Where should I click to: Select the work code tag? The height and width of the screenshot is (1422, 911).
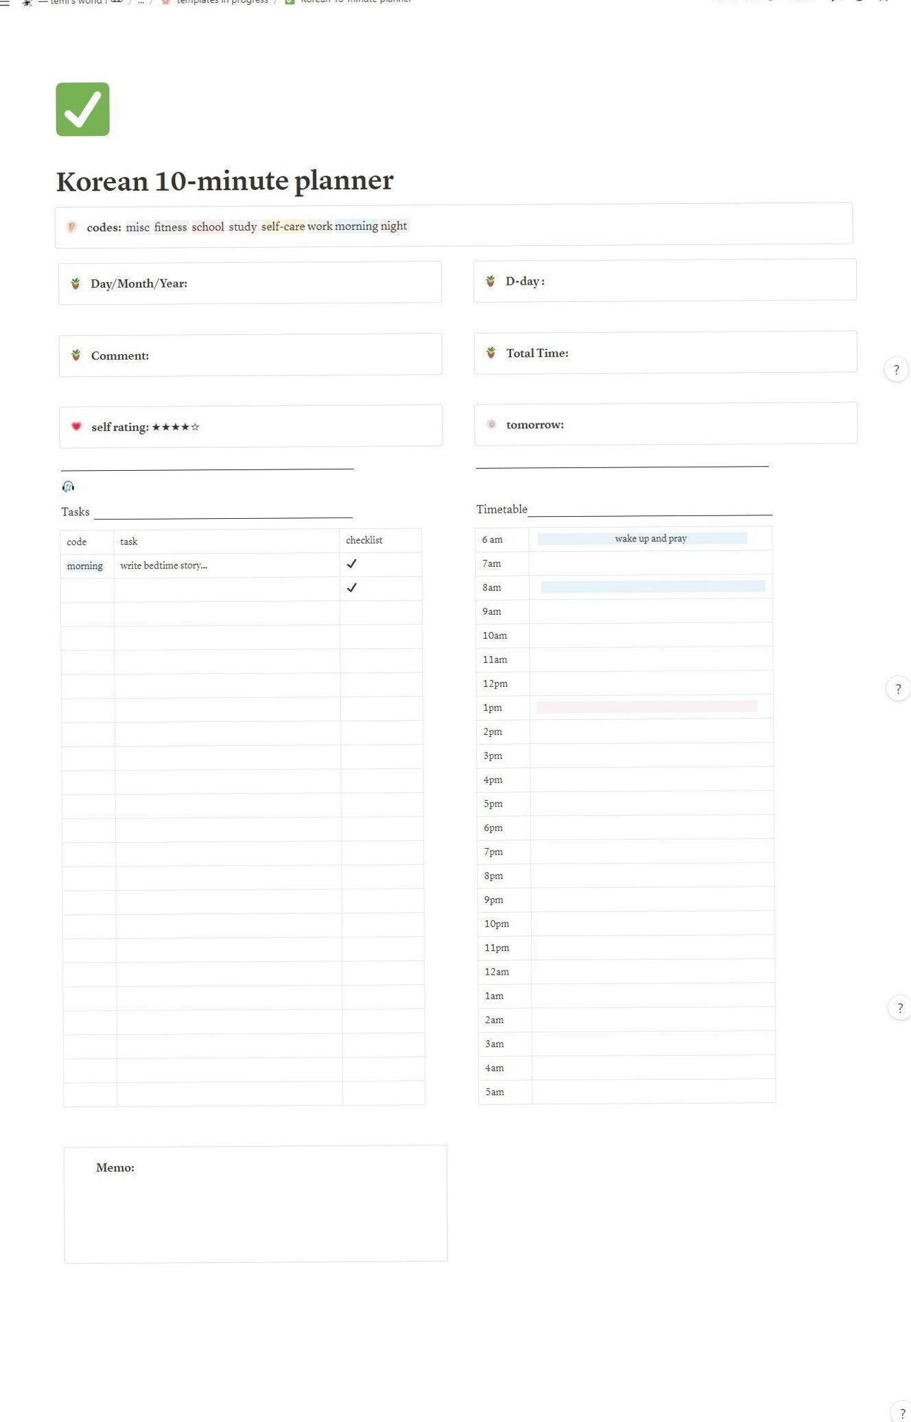320,226
